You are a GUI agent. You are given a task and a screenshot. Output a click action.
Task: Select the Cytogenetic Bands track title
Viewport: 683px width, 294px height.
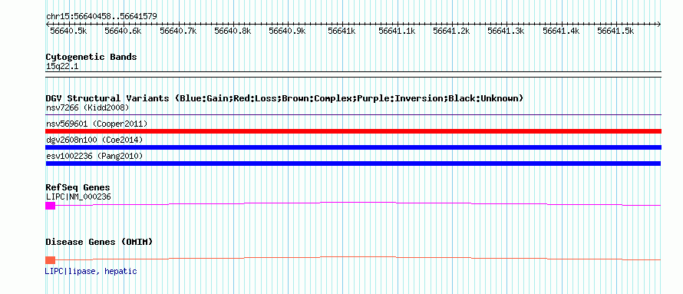point(91,57)
